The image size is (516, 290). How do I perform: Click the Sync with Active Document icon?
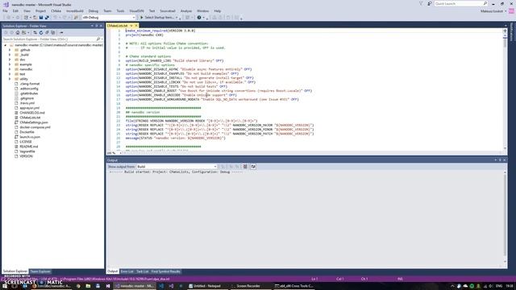[x=35, y=32]
